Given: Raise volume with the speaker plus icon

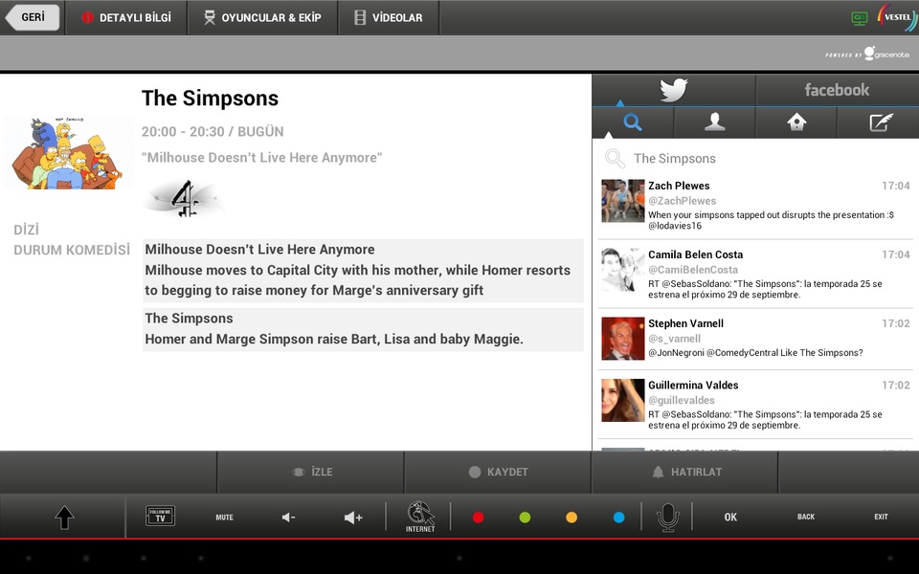Looking at the screenshot, I should (353, 518).
